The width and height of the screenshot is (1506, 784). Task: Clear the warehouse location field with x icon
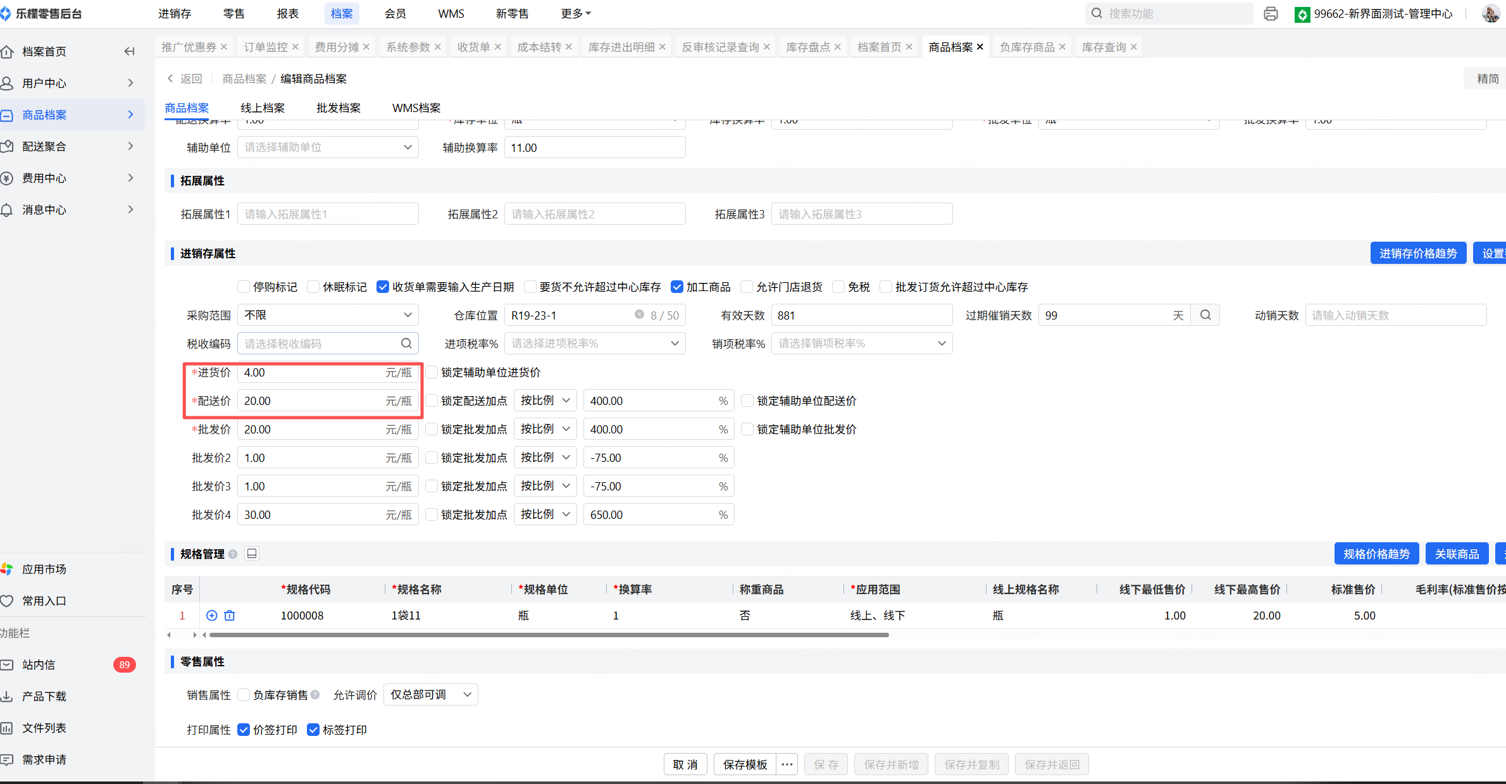click(639, 315)
